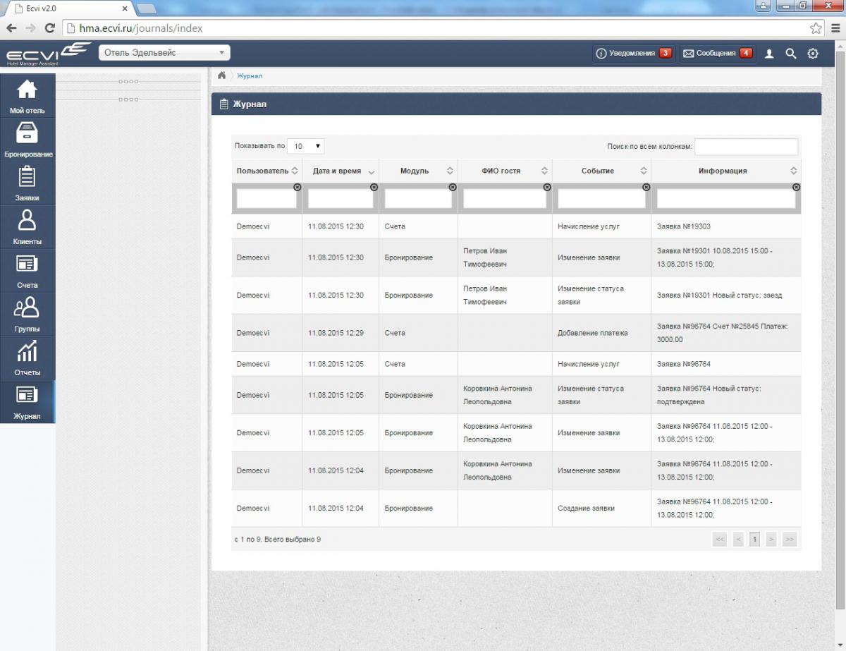Clear the Модуль column filter

tap(452, 187)
